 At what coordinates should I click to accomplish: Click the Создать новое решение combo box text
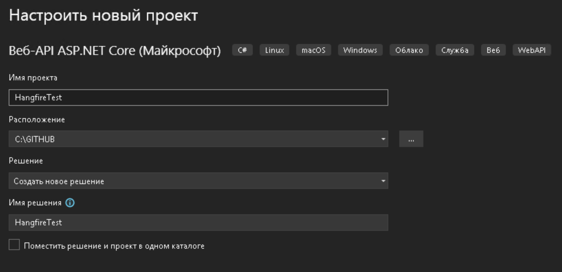(59, 181)
